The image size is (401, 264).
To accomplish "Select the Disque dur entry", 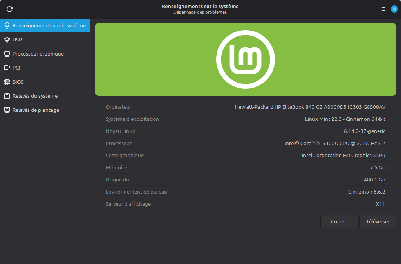I will (x=245, y=180).
